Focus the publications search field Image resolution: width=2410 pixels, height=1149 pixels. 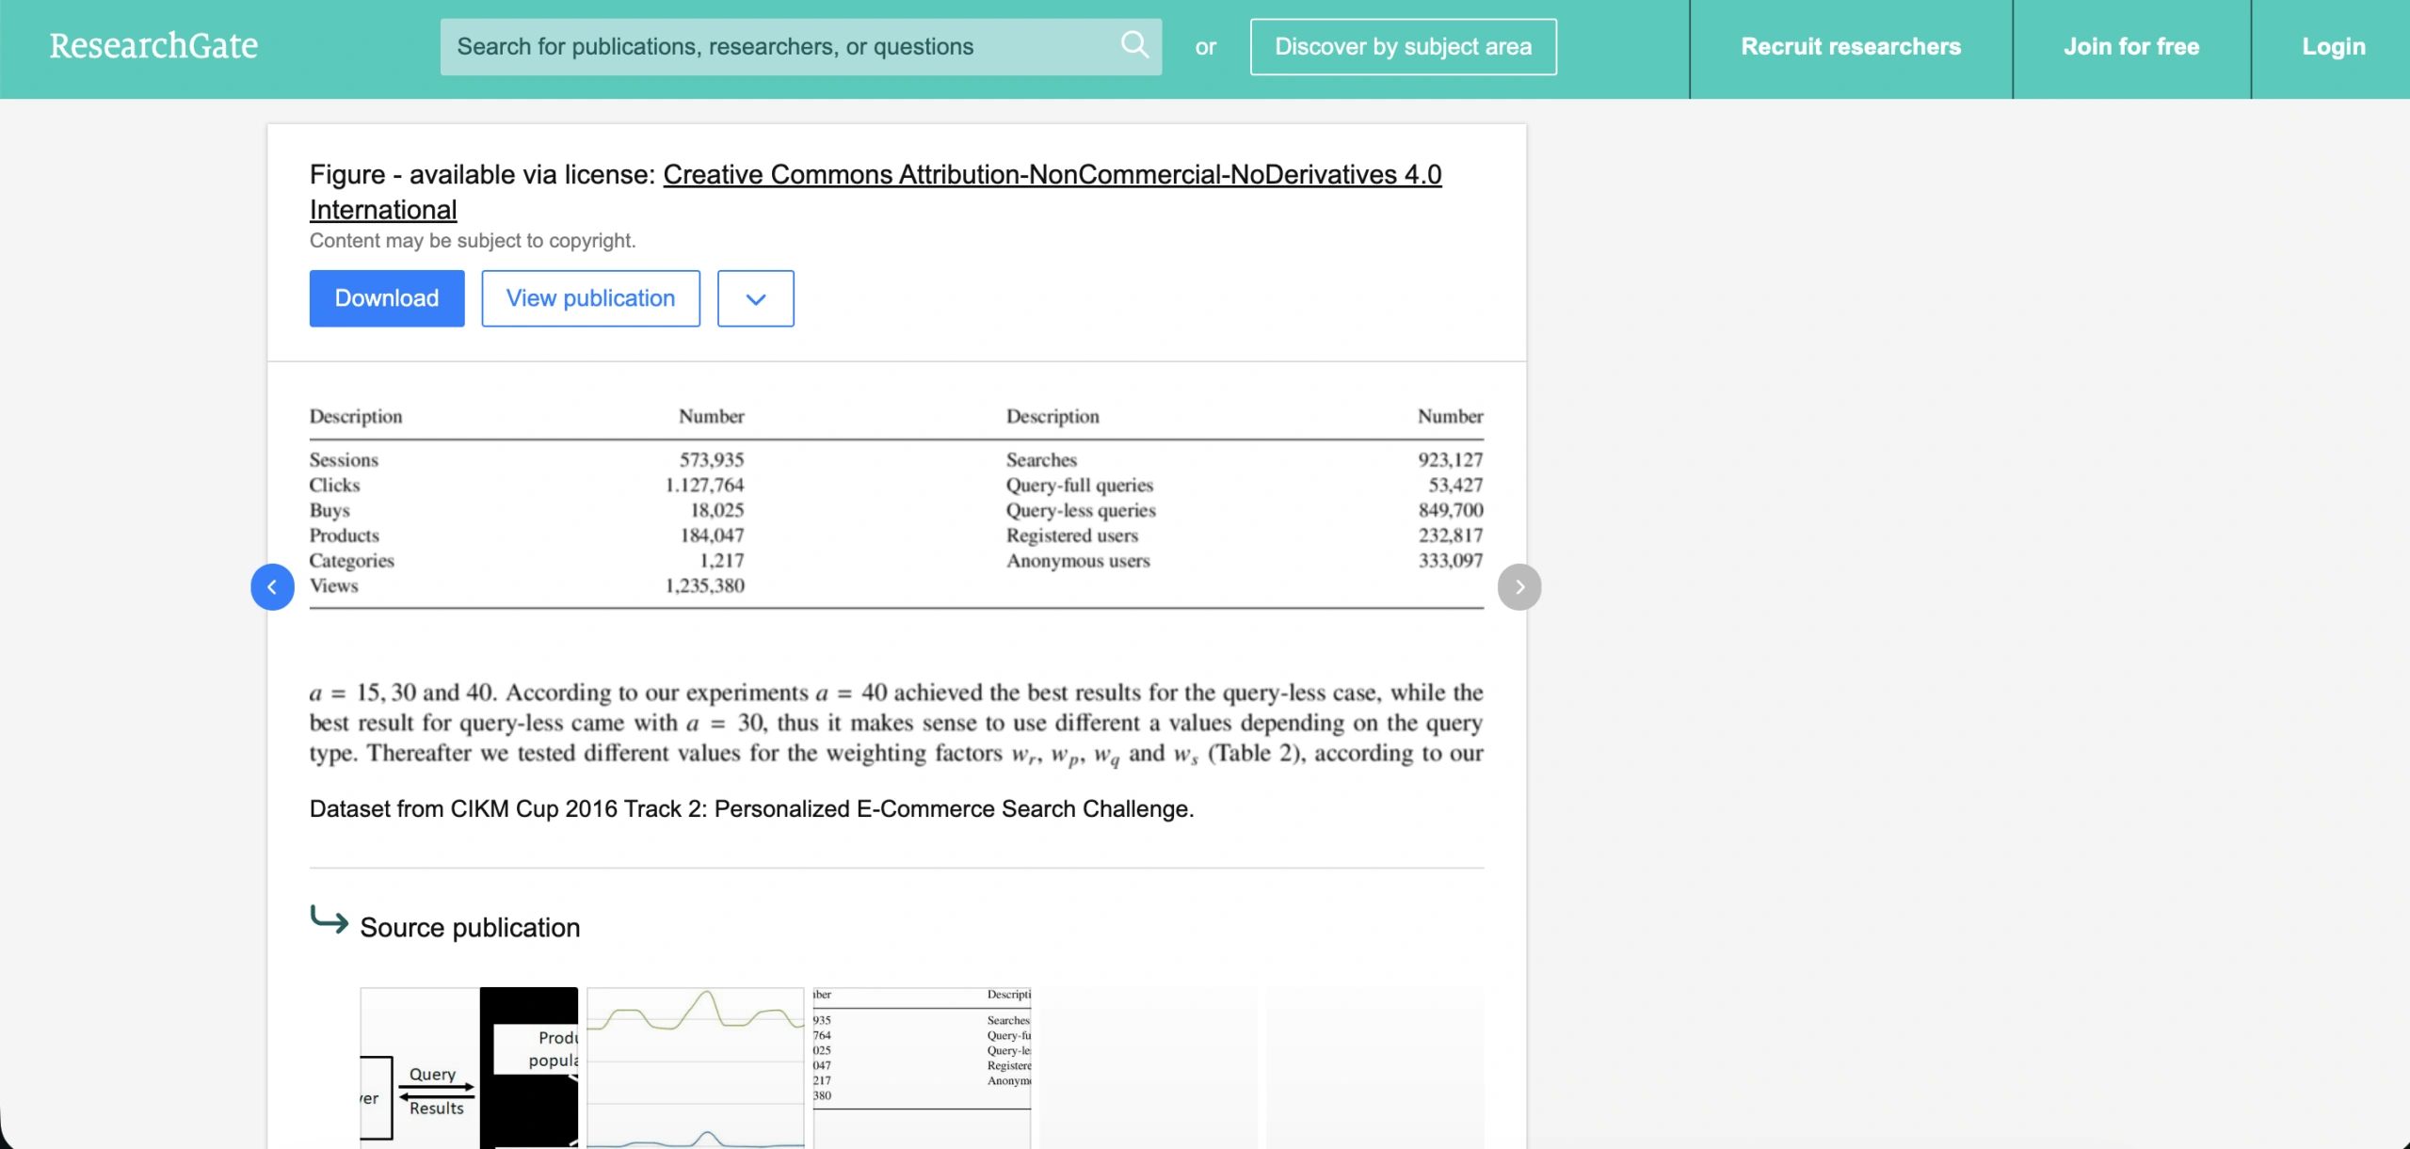click(800, 47)
